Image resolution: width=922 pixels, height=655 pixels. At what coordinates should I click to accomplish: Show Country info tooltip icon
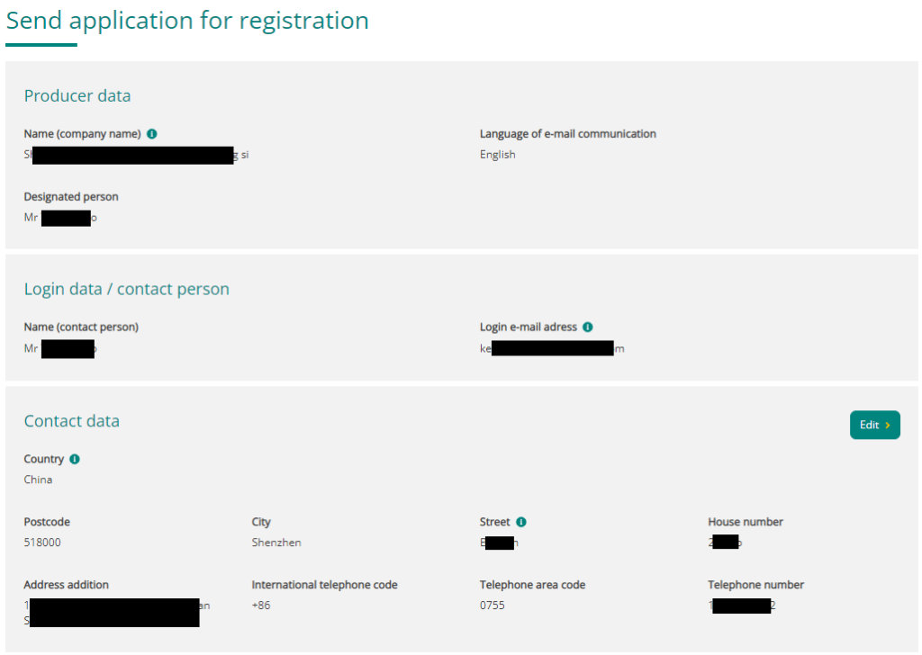(x=75, y=460)
